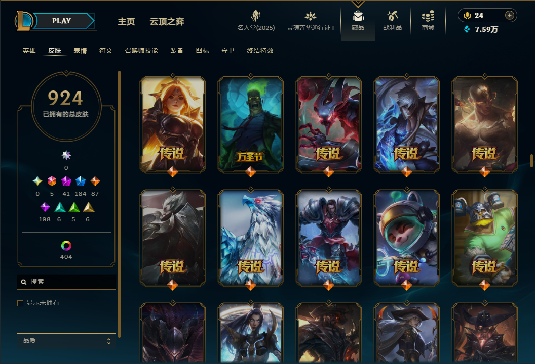Enable the 显示未拥有 checkbox
This screenshot has width=535, height=364.
[x=20, y=303]
